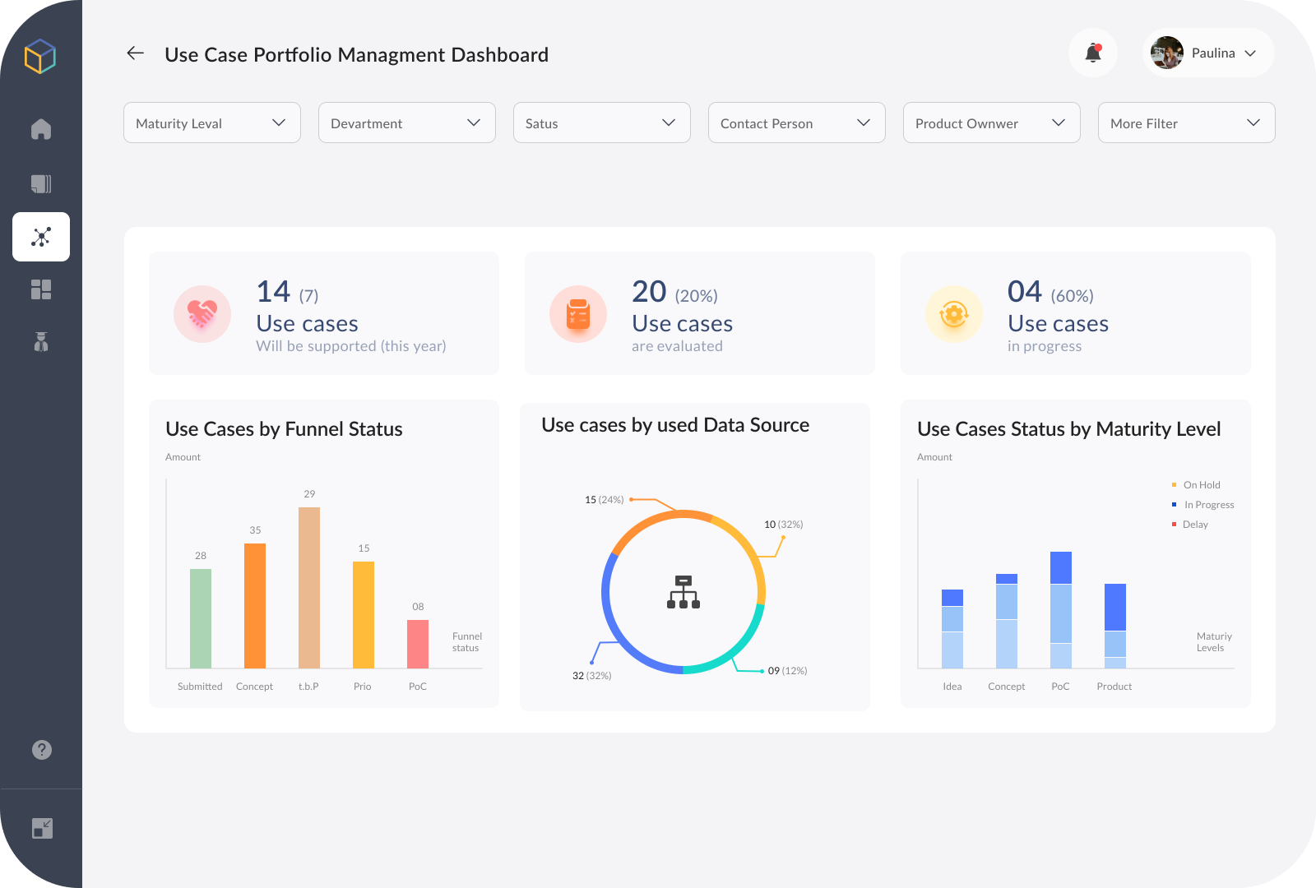1316x888 pixels.
Task: Expand the Contact Person filter
Action: 796,123
